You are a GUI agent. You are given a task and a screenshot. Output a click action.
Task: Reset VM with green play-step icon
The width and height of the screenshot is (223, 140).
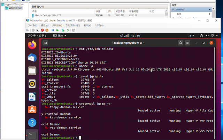click(57, 30)
